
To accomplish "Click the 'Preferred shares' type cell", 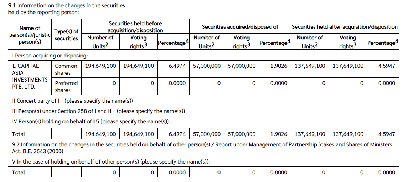I will coord(66,87).
